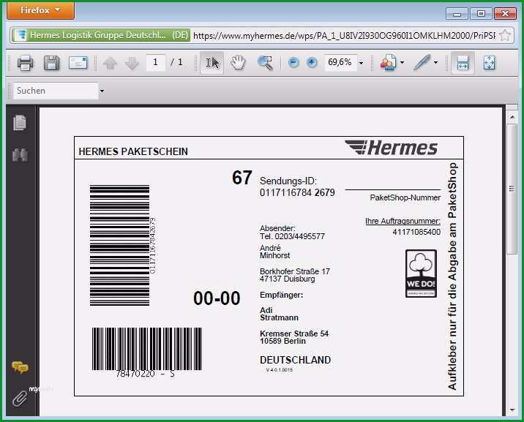Image resolution: width=524 pixels, height=422 pixels.
Task: Click the recipient name Stratmann
Action: [x=279, y=317]
